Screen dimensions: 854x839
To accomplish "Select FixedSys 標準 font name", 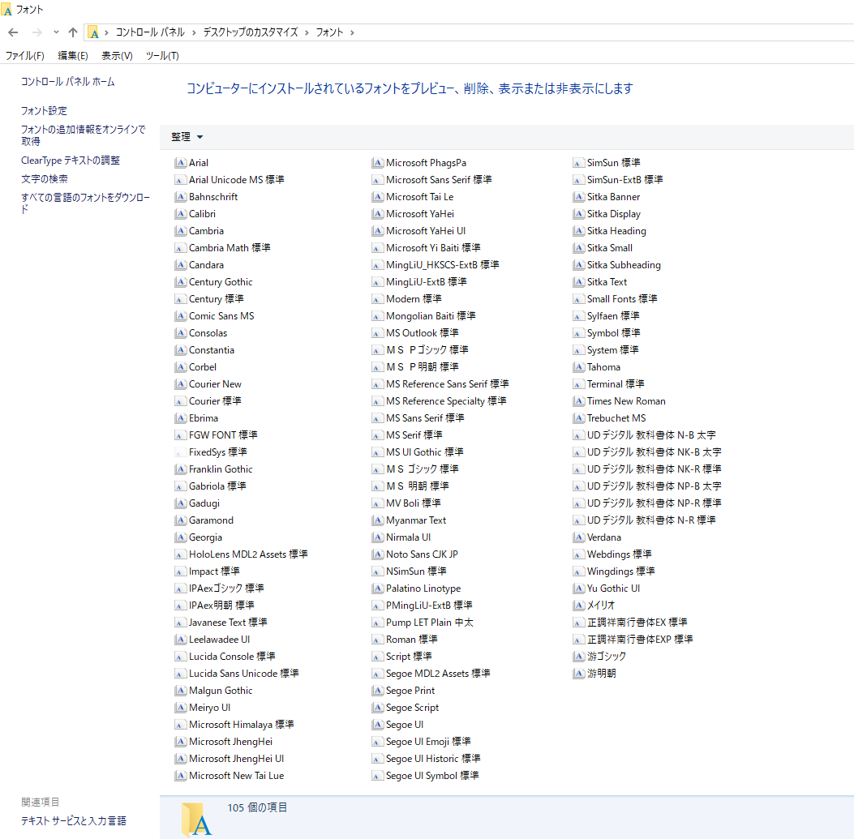I will coord(218,452).
